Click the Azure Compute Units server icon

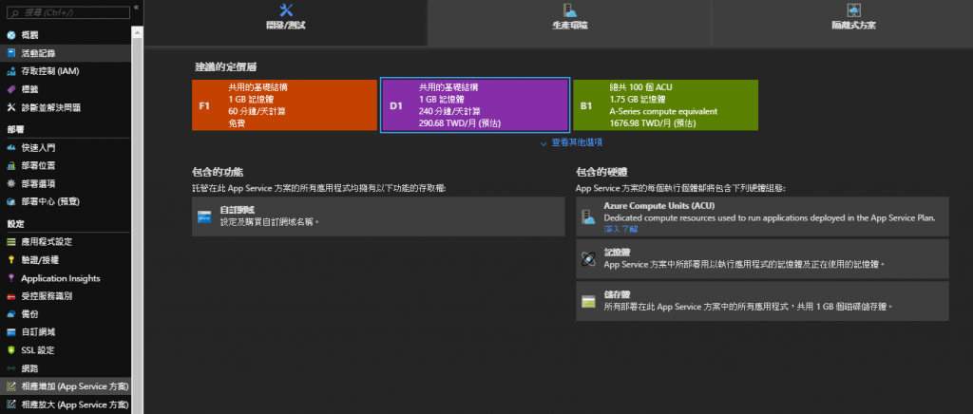tap(588, 216)
